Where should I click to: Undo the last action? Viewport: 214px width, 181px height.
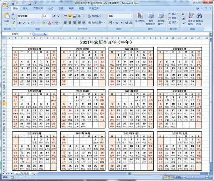(x=17, y=3)
